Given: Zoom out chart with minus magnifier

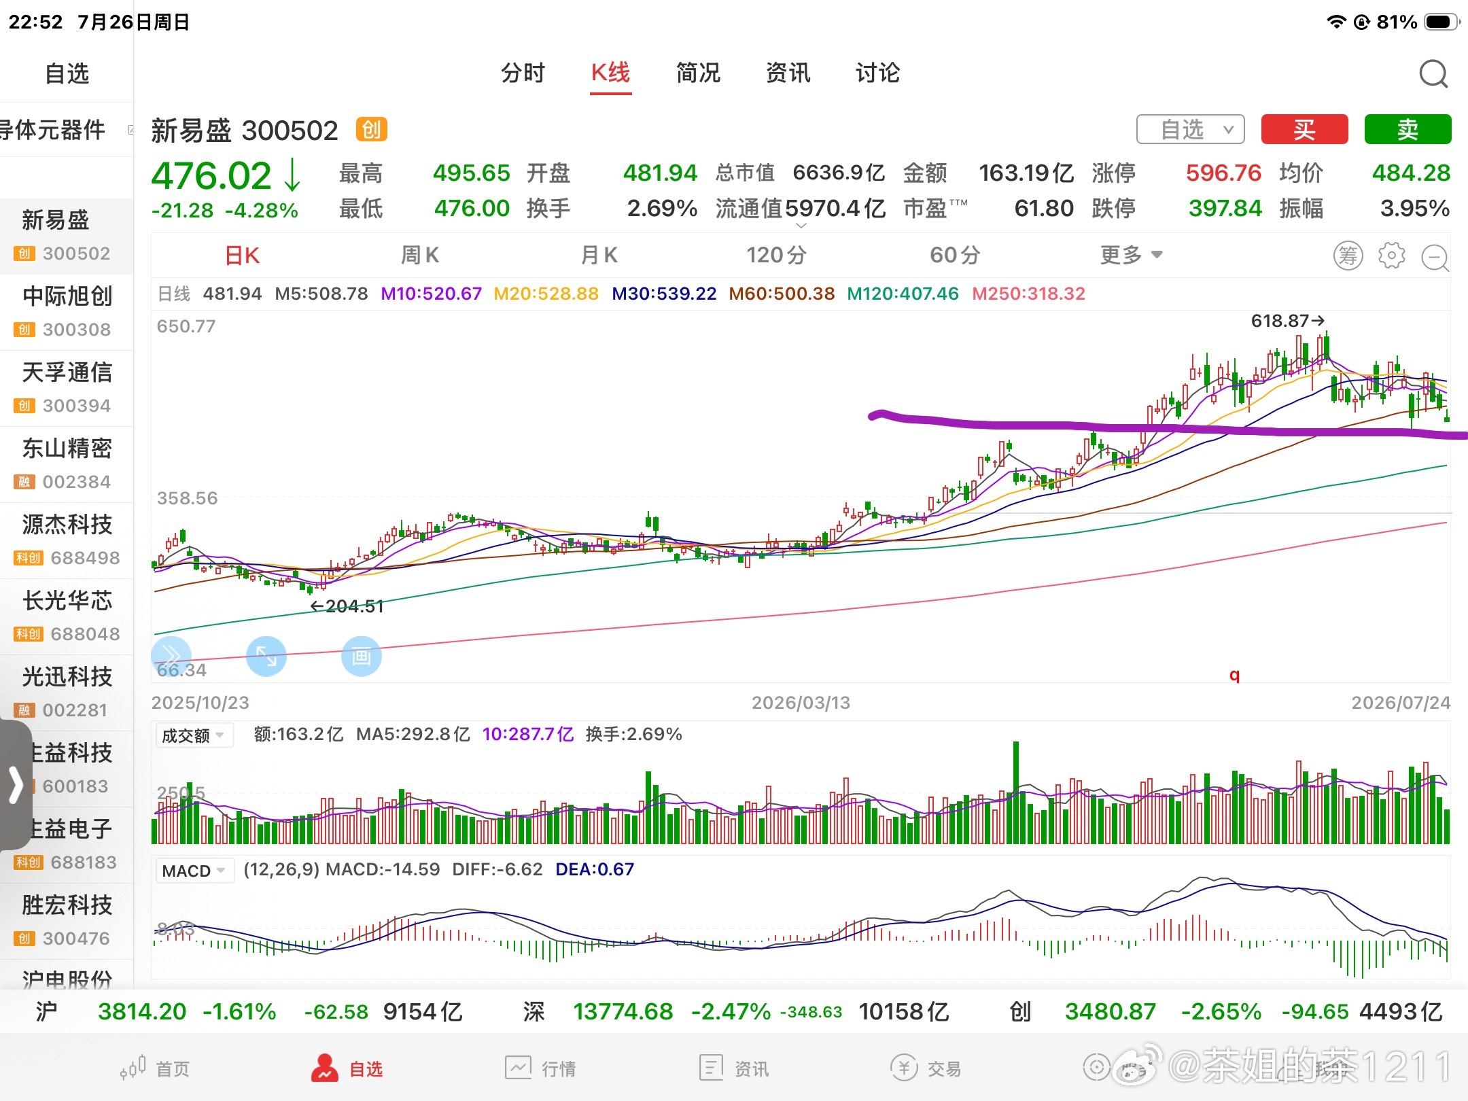Looking at the screenshot, I should coord(1435,257).
